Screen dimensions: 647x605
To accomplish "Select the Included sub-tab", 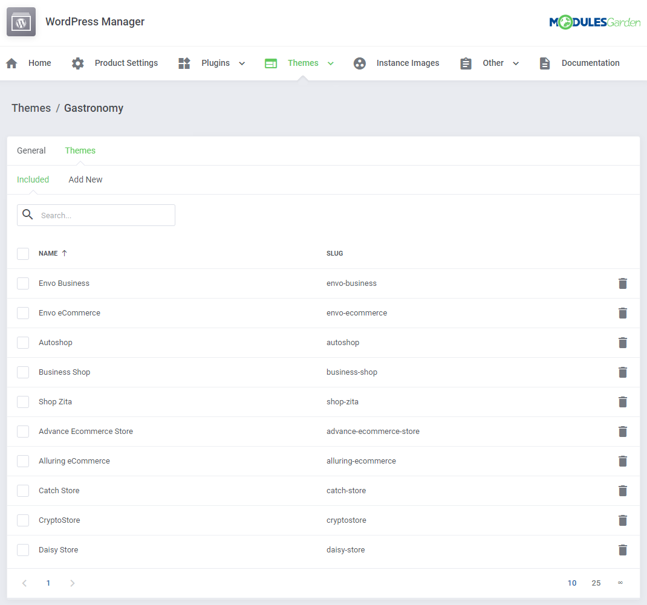I will 33,180.
